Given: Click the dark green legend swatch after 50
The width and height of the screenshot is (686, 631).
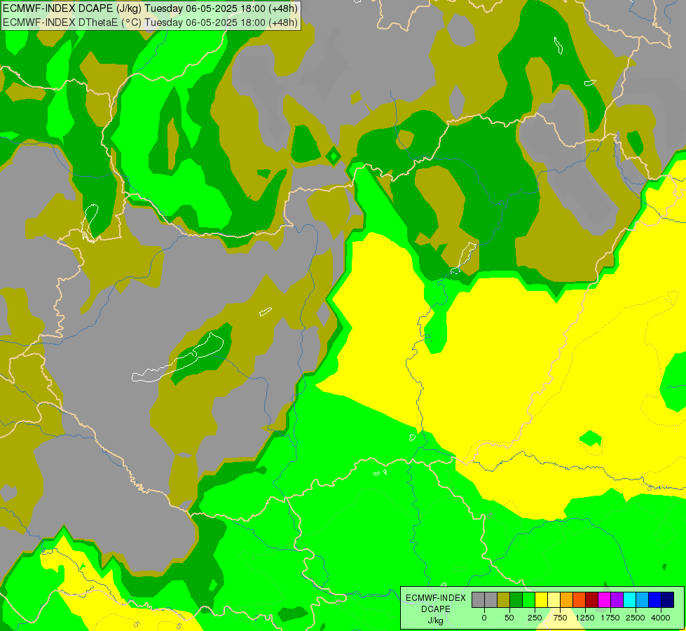Looking at the screenshot, I should click(516, 600).
